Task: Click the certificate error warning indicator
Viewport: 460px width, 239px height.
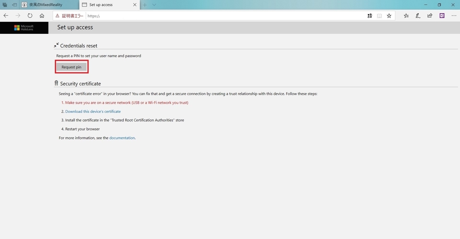Action: point(69,16)
